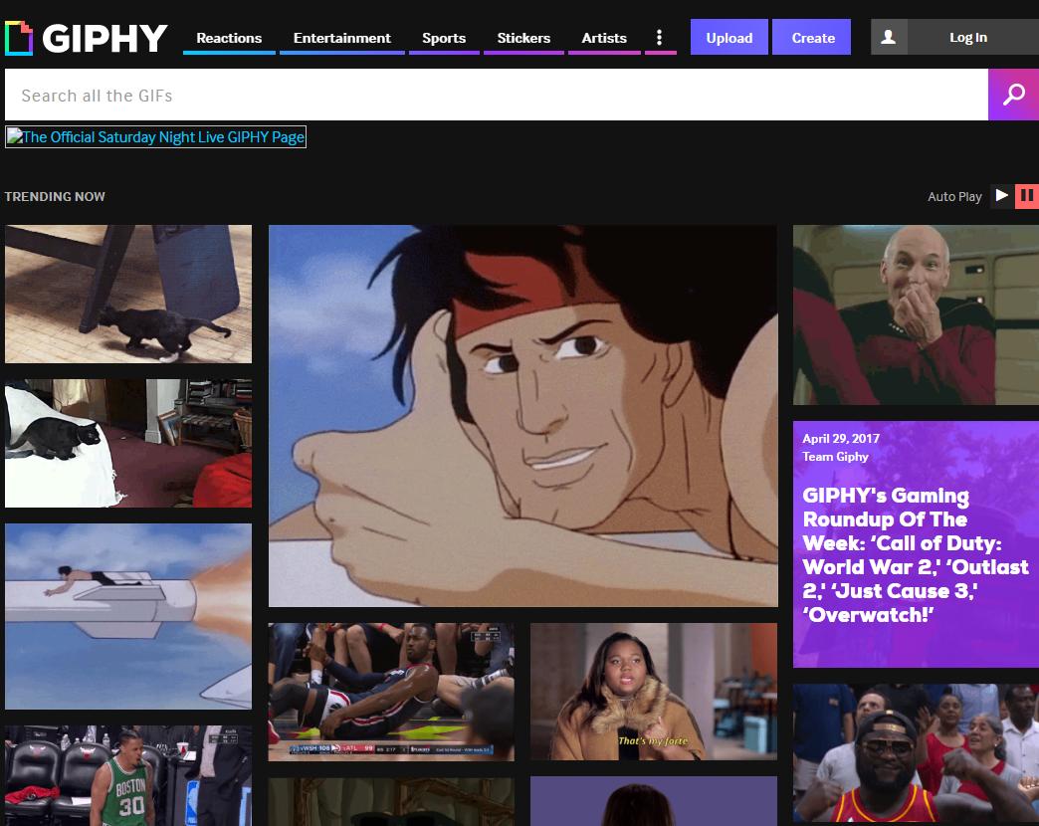
Task: Go to the Sports category
Action: point(443,38)
